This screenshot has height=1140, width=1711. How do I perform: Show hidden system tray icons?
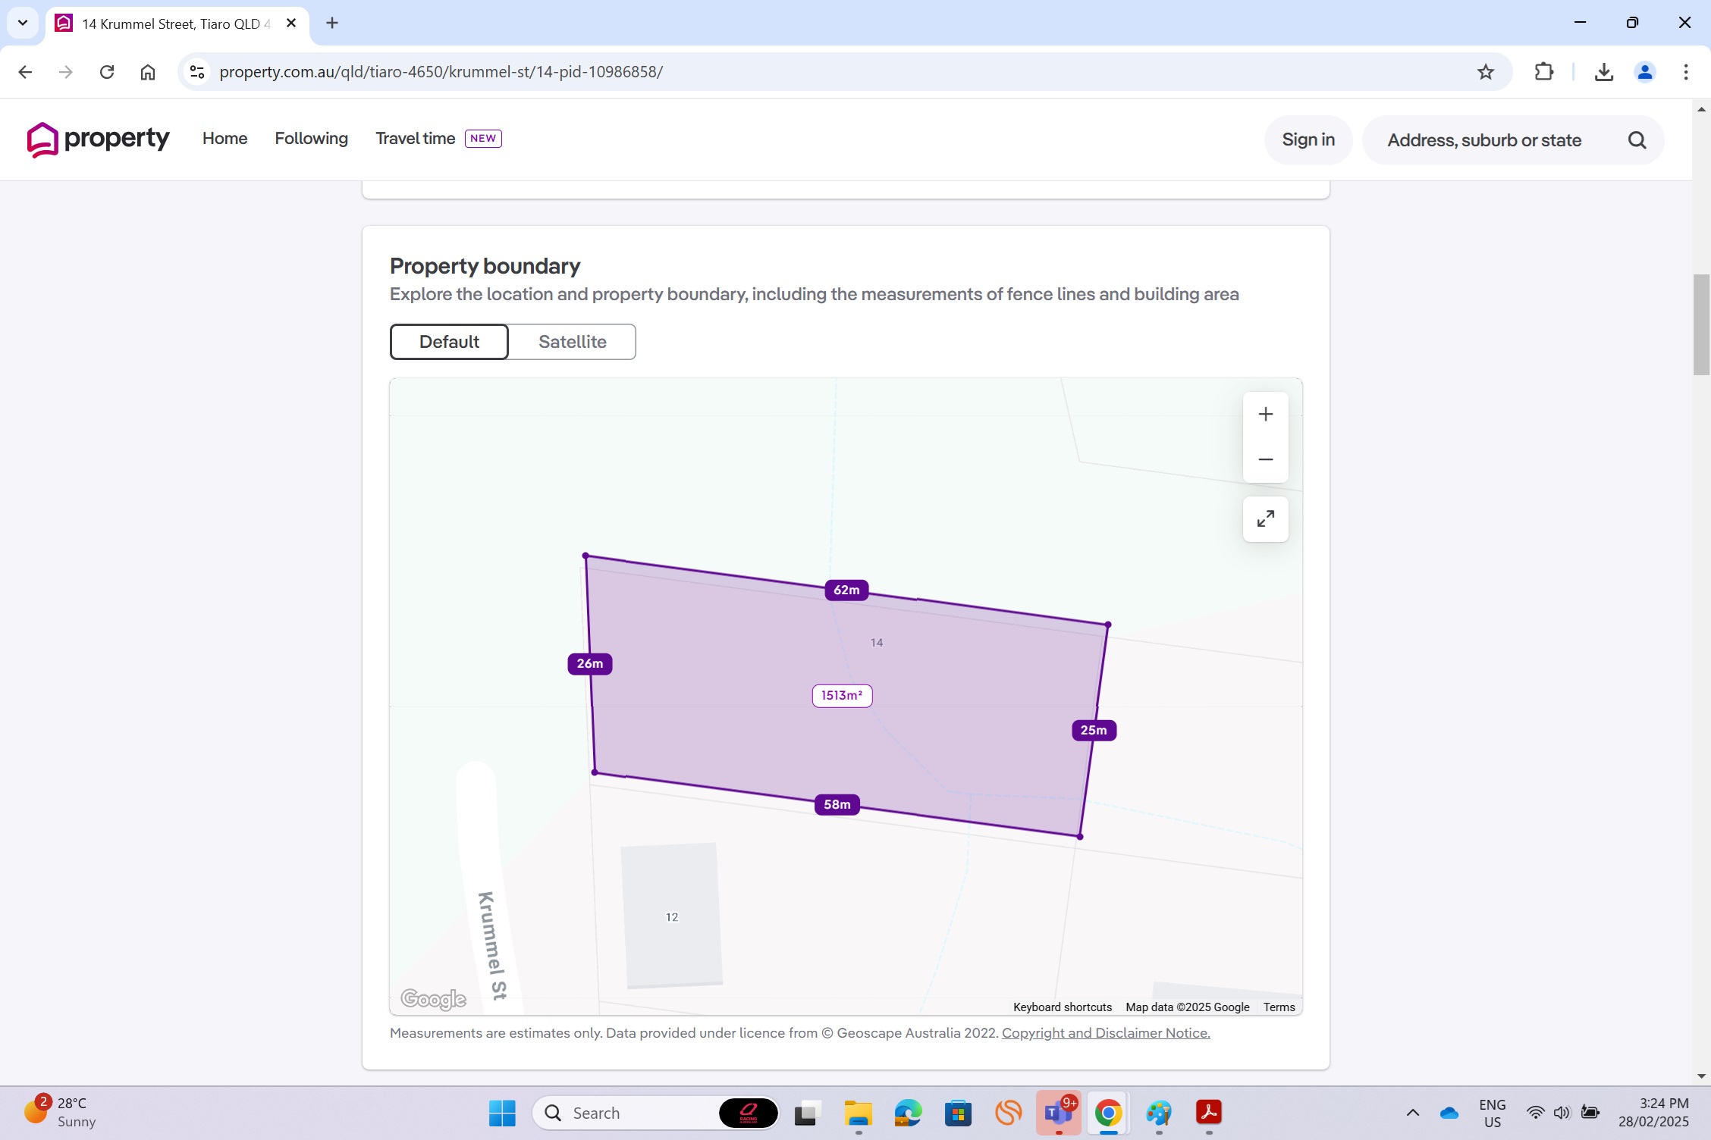[x=1412, y=1113]
